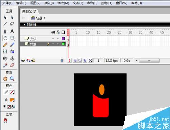Screen dimensions: 170x130
Task: Lock the 蜡烛 layer via lock dot
Action: [58, 44]
